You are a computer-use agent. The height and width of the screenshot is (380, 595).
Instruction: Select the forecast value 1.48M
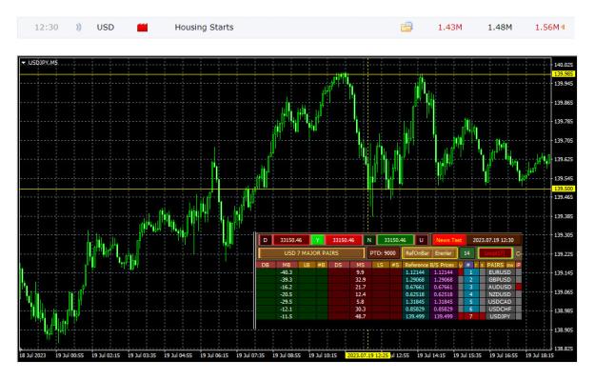(500, 28)
